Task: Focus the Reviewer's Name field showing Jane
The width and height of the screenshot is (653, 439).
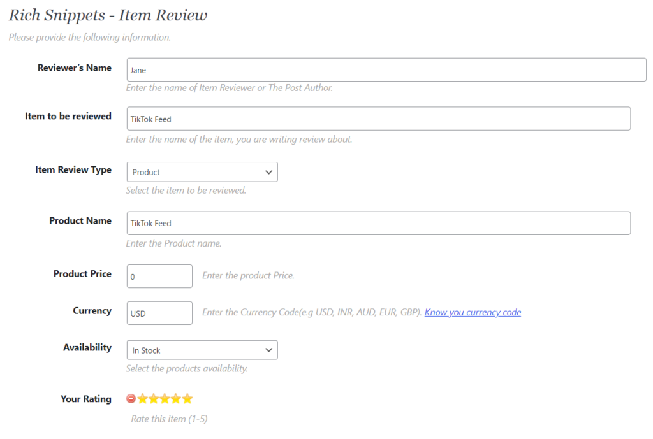Action: (385, 69)
